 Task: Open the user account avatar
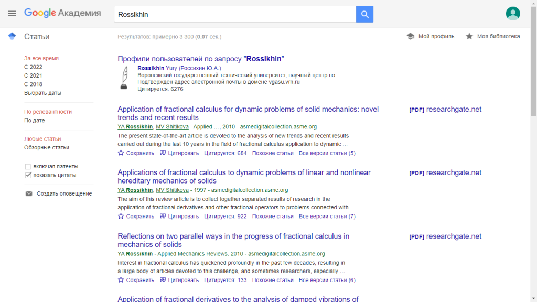[513, 14]
